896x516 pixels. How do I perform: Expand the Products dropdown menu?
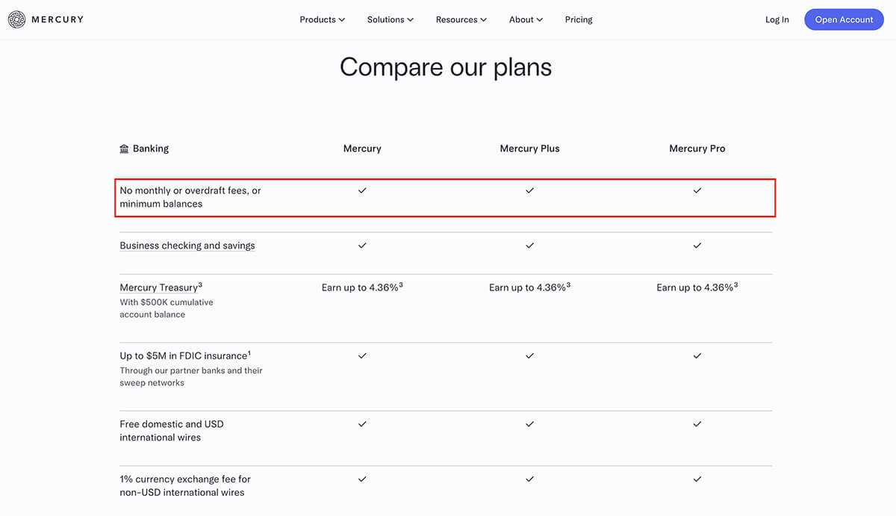322,19
